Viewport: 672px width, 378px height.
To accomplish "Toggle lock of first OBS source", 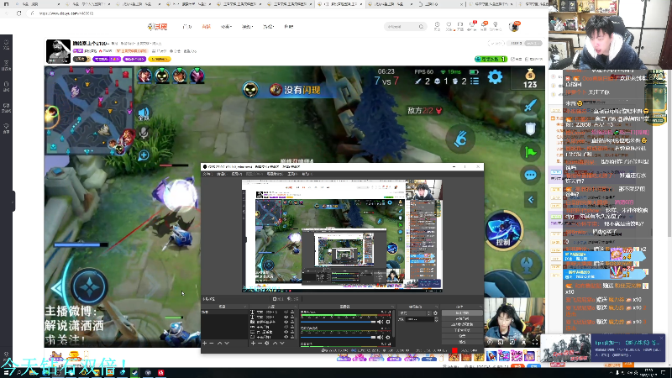I will (292, 312).
